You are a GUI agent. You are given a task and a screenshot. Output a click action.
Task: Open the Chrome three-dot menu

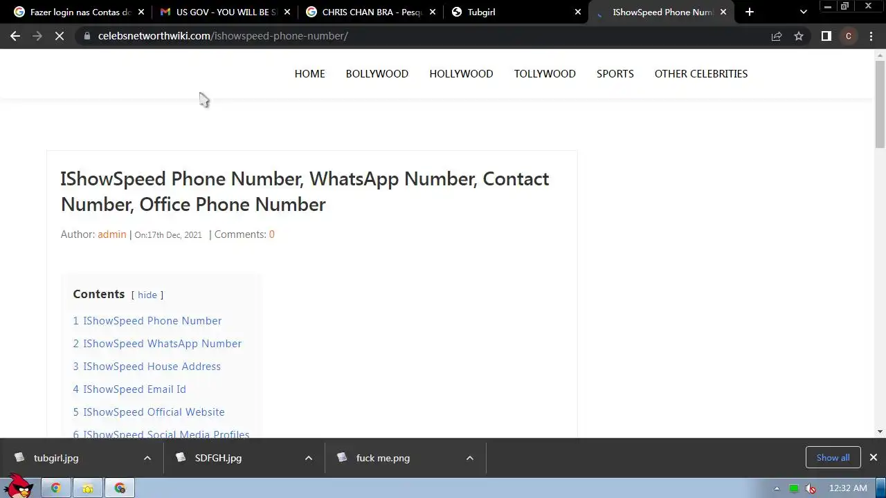pos(871,36)
